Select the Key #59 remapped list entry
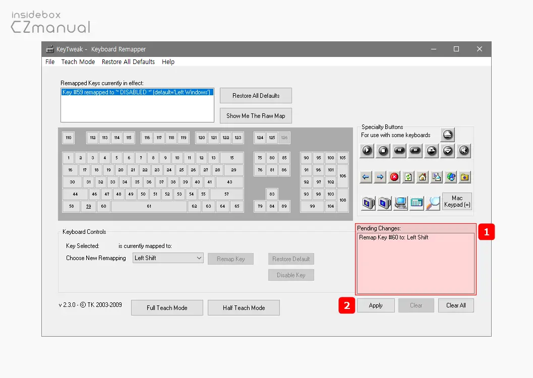This screenshot has height=378, width=533. pos(136,93)
